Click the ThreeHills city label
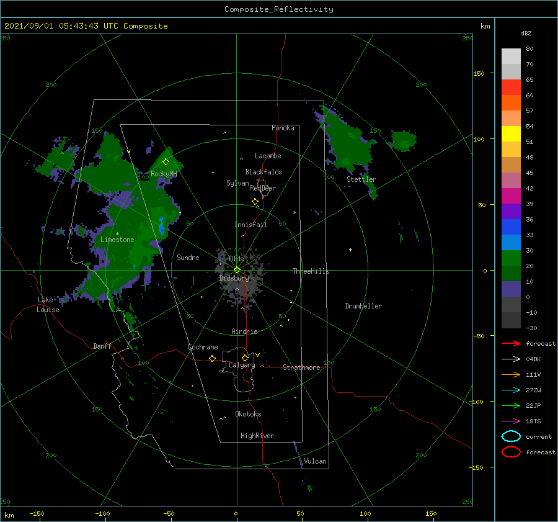The image size is (558, 522). click(311, 271)
